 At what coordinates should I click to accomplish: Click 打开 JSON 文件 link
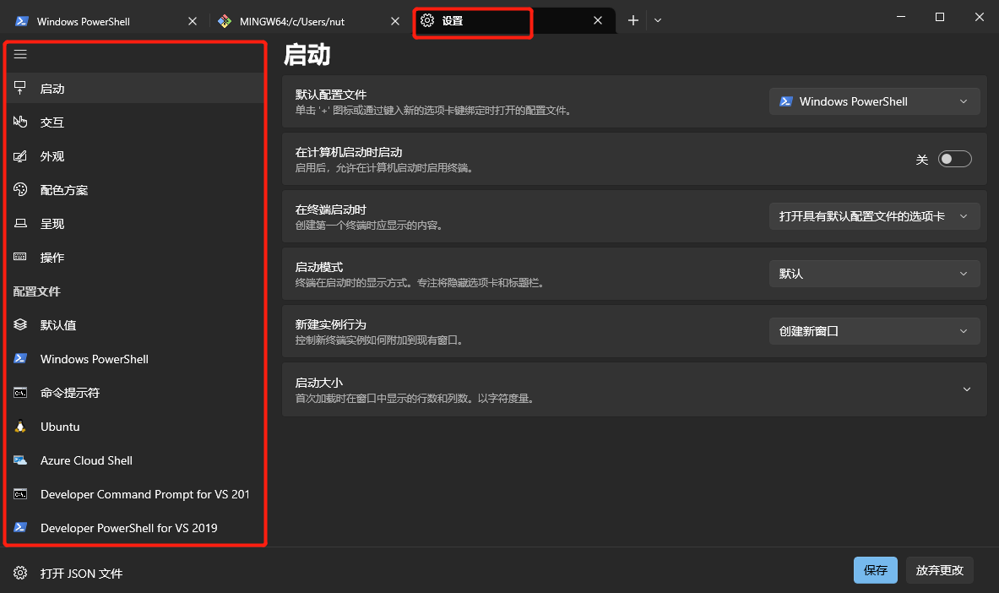click(81, 574)
